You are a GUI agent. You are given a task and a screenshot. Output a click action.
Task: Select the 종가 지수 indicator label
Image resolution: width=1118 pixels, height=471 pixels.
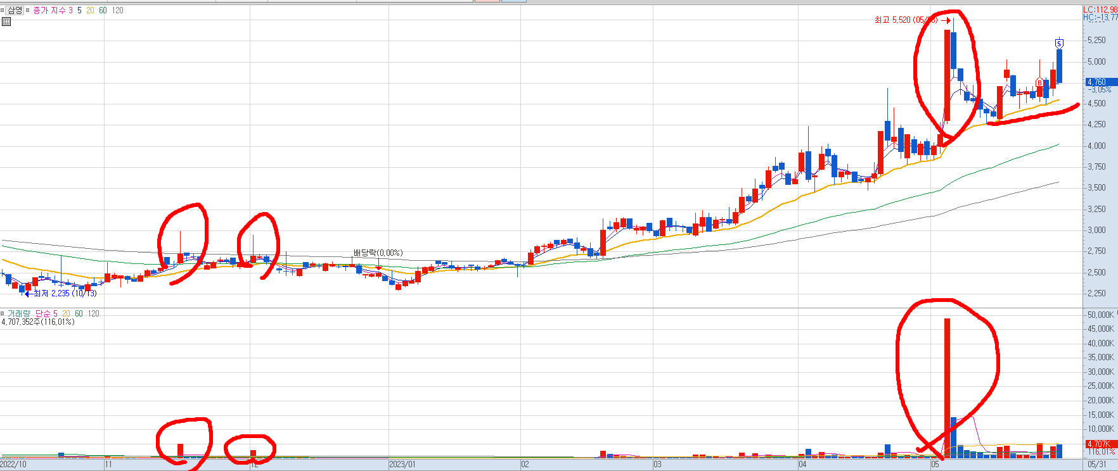pyautogui.click(x=49, y=11)
